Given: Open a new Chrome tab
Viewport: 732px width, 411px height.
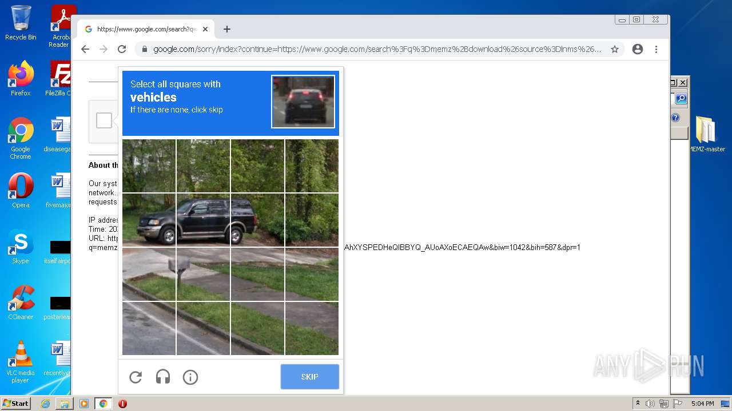Looking at the screenshot, I should (227, 29).
